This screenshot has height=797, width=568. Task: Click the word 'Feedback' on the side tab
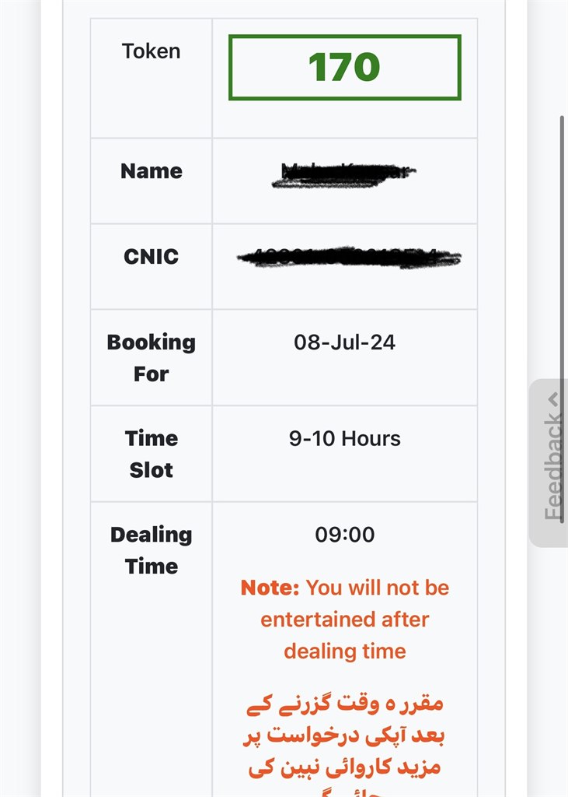click(x=552, y=467)
